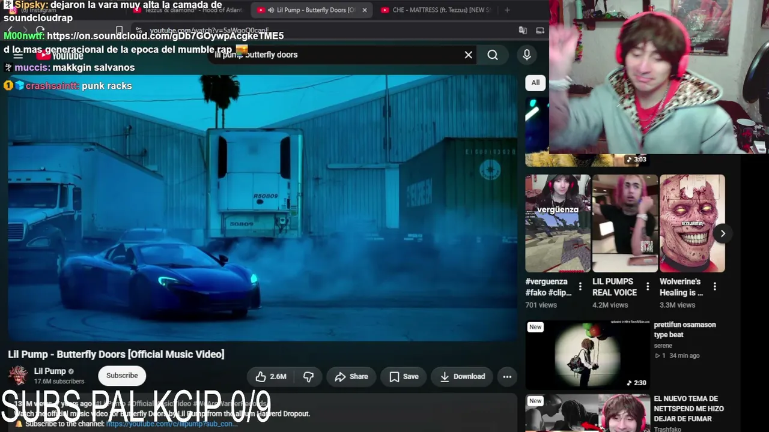Open options for LIL PUMPS REAL VOICE short
This screenshot has height=432, width=769.
pos(648,287)
